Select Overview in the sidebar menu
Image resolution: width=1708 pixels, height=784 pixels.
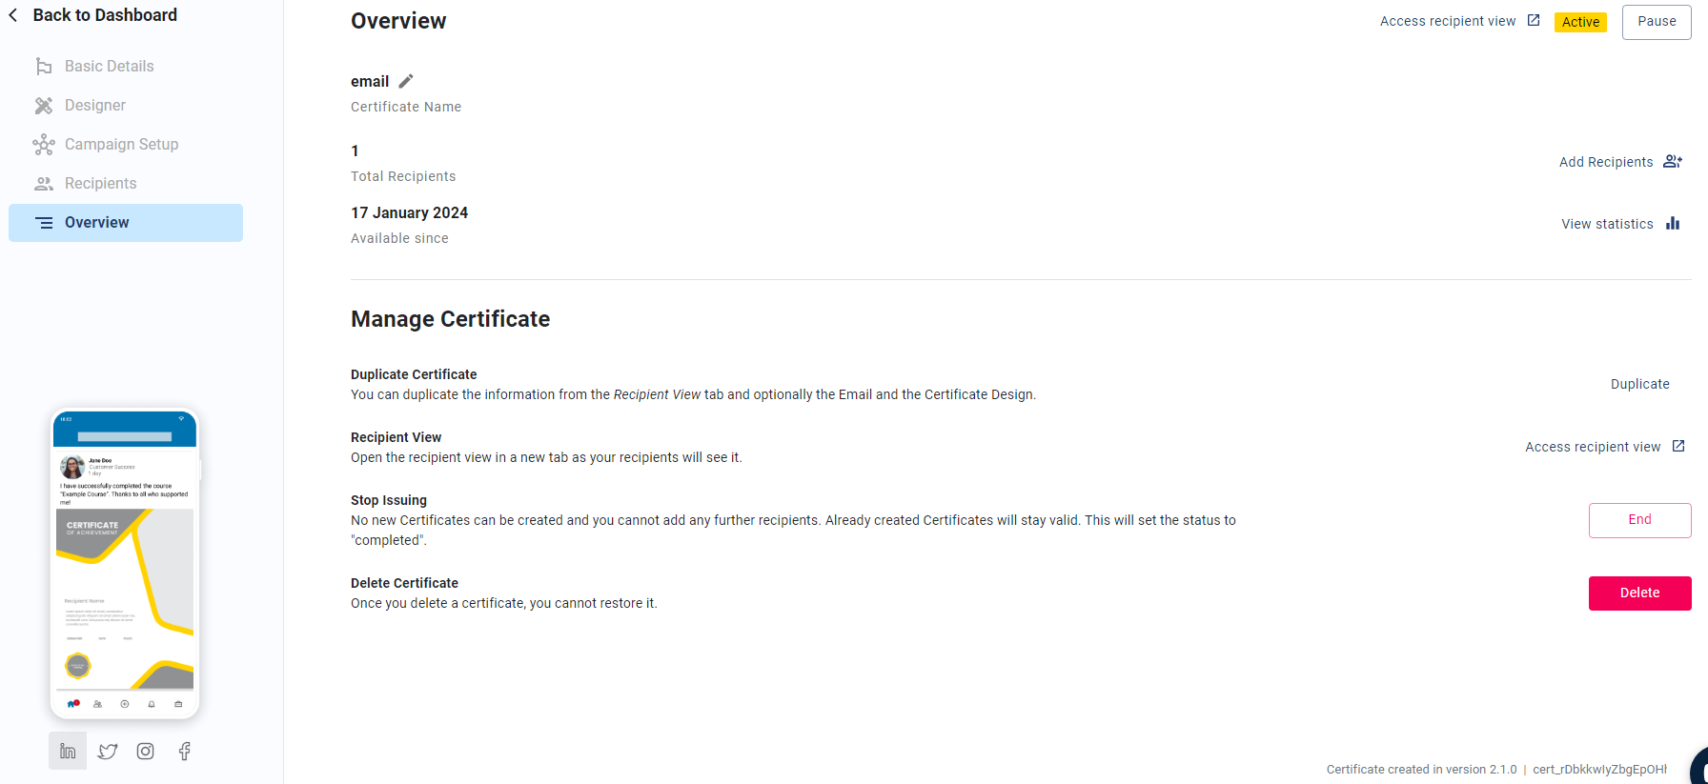click(96, 222)
